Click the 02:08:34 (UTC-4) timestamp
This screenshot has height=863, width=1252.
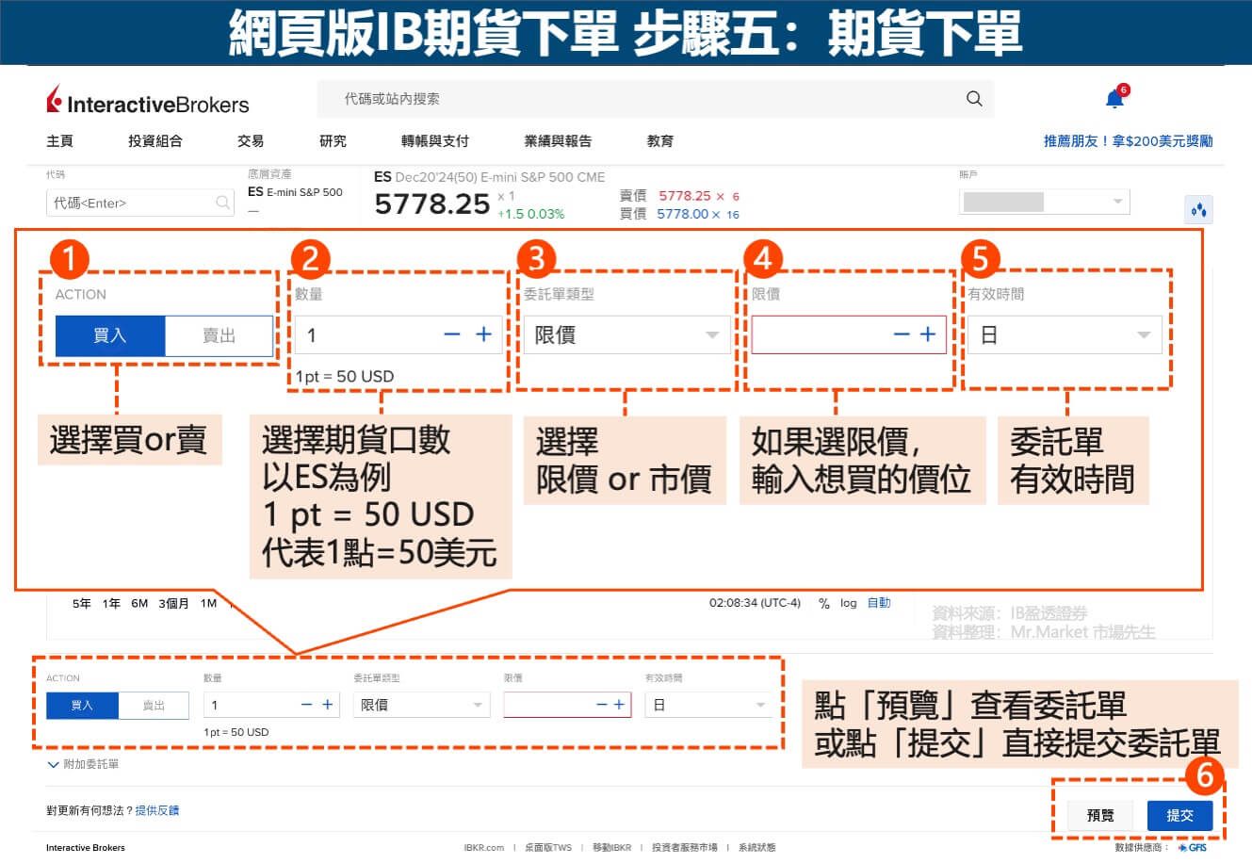pyautogui.click(x=755, y=603)
